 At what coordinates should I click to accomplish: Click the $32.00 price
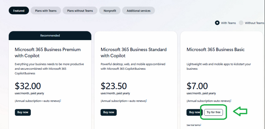click(x=28, y=86)
